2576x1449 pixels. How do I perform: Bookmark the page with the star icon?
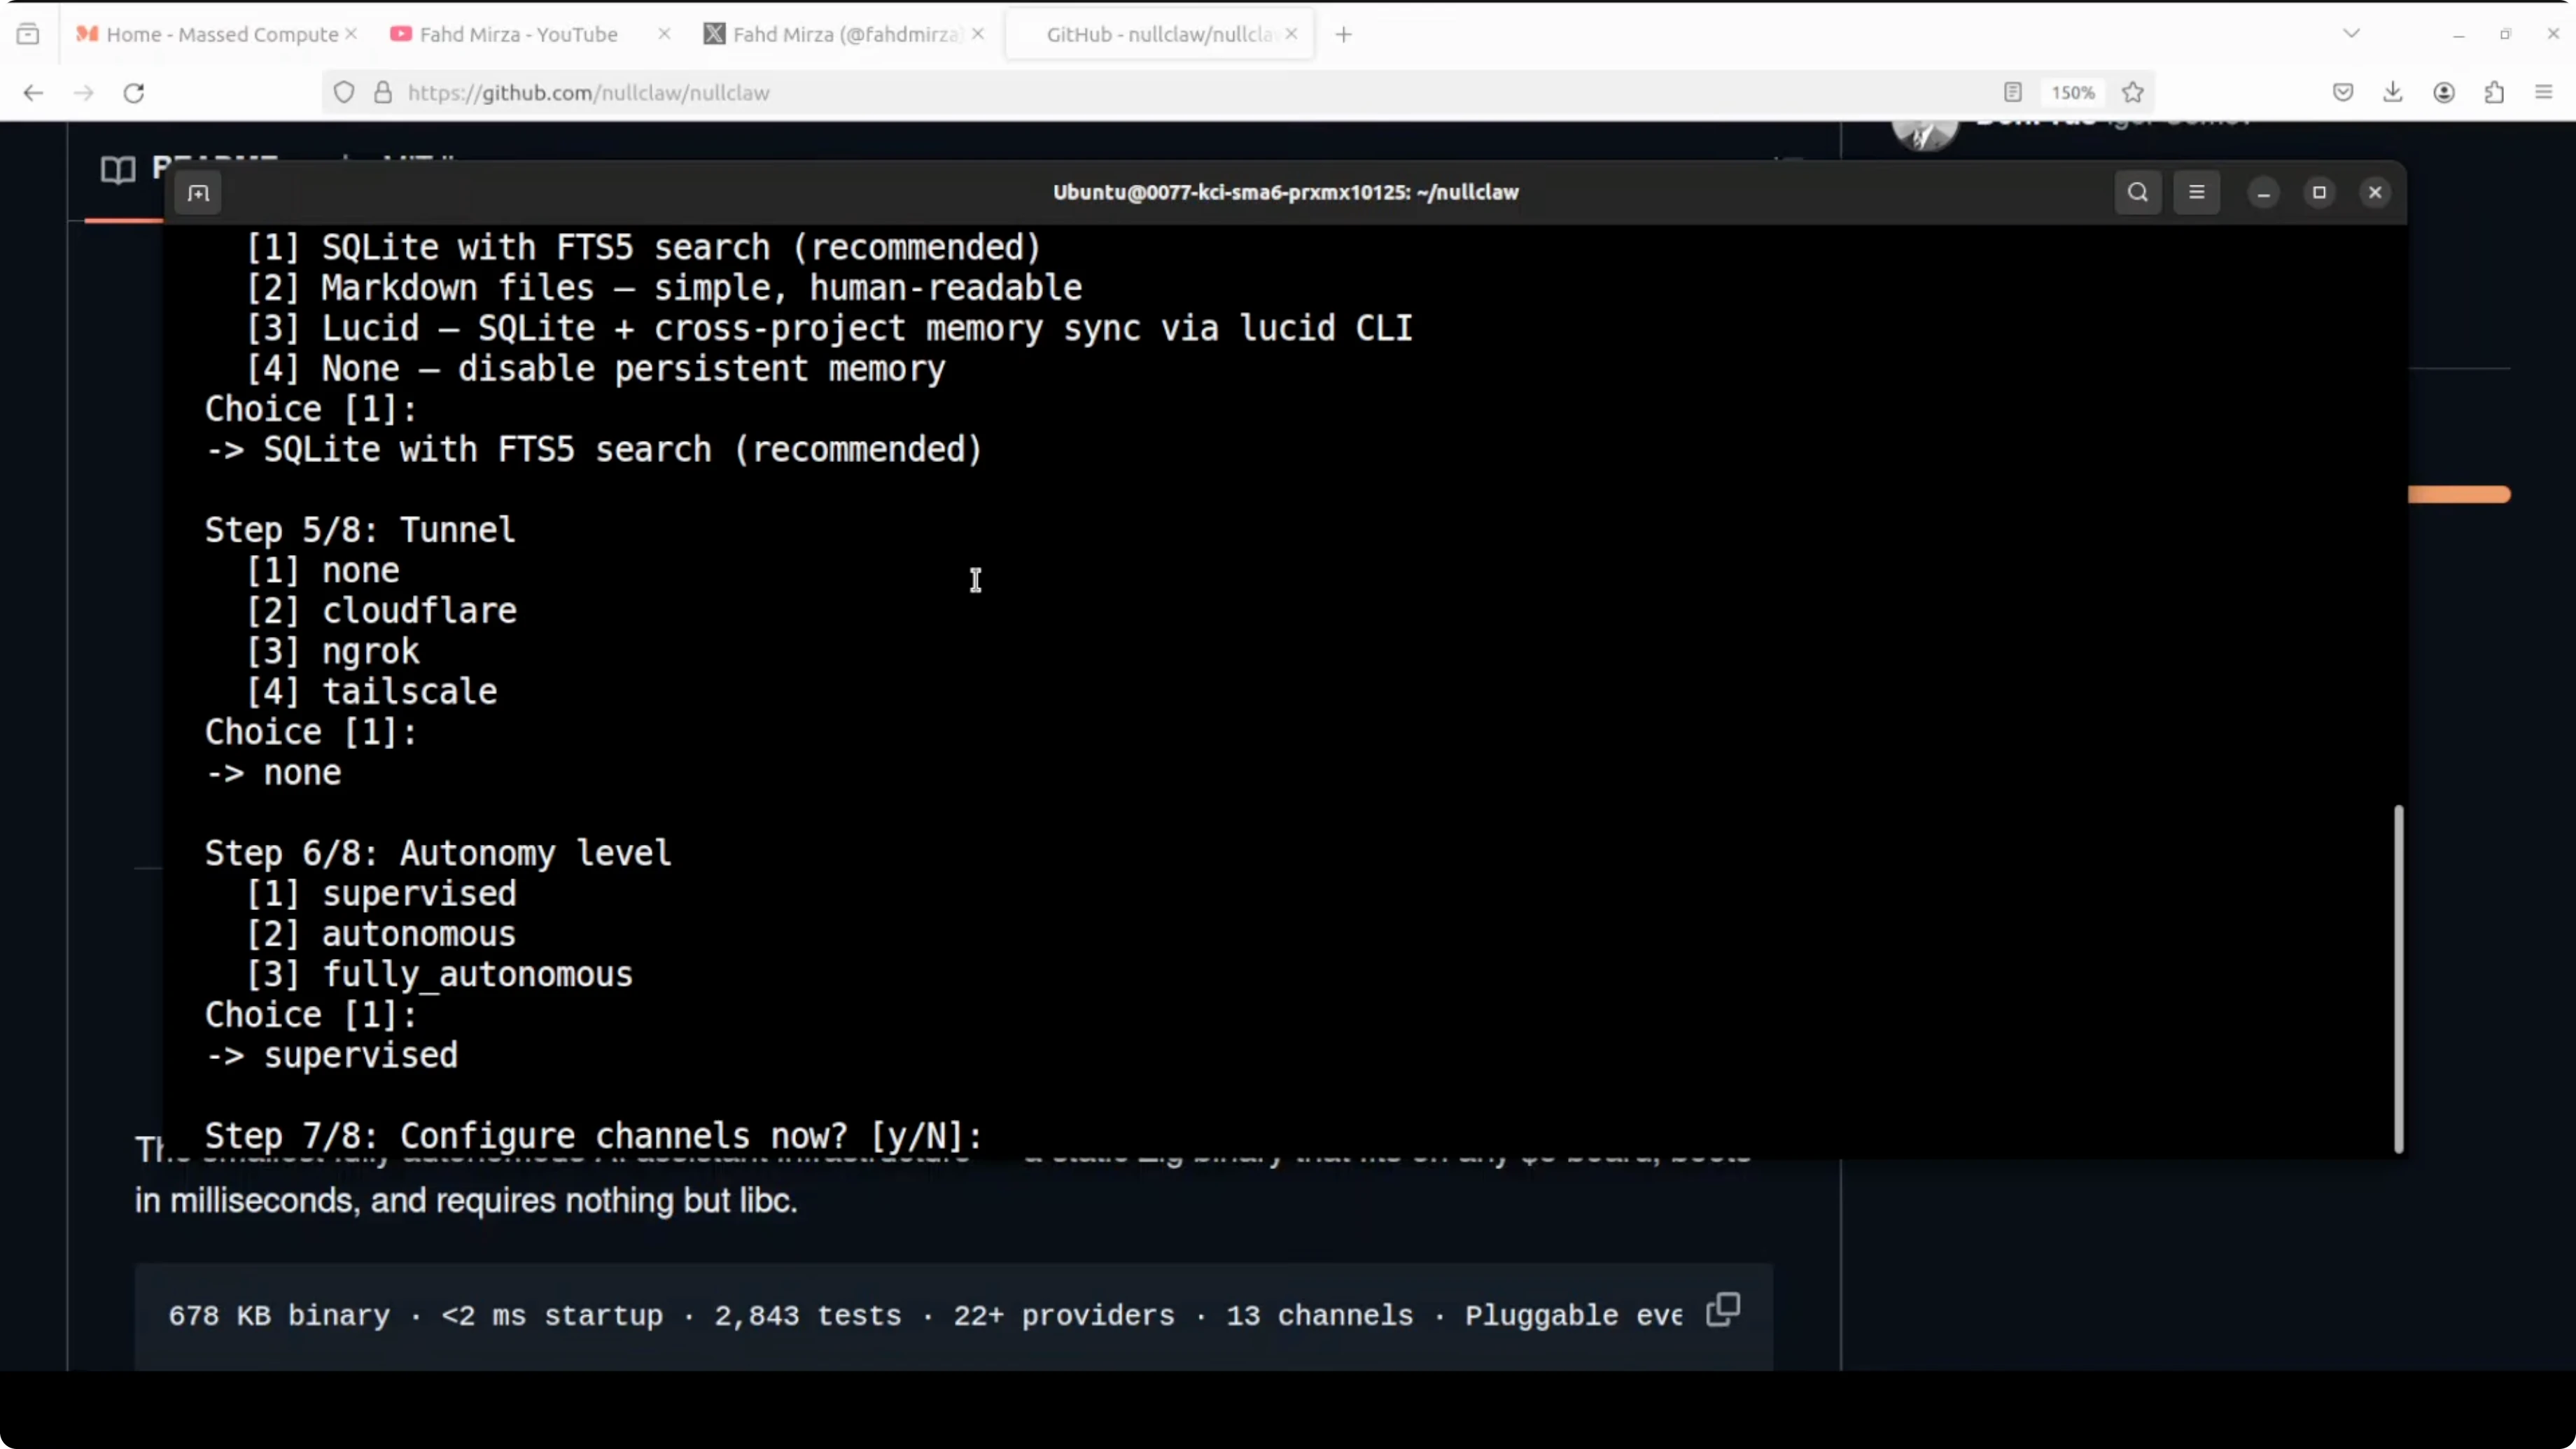click(2132, 92)
